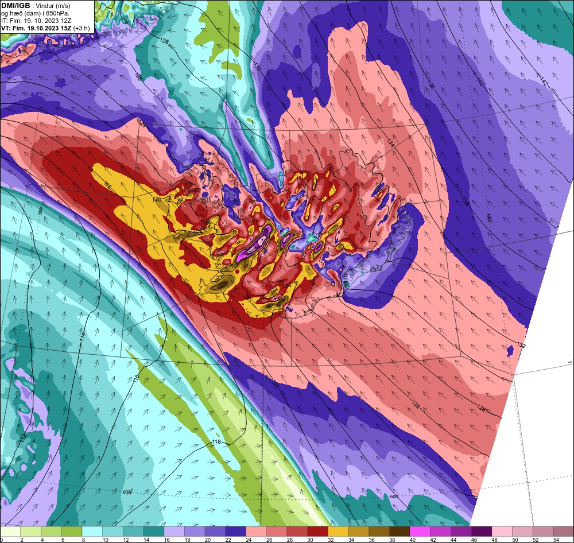The image size is (574, 543).
Task: Click the 50–52 m/s dusty pink legend swatch
Action: [x=523, y=532]
